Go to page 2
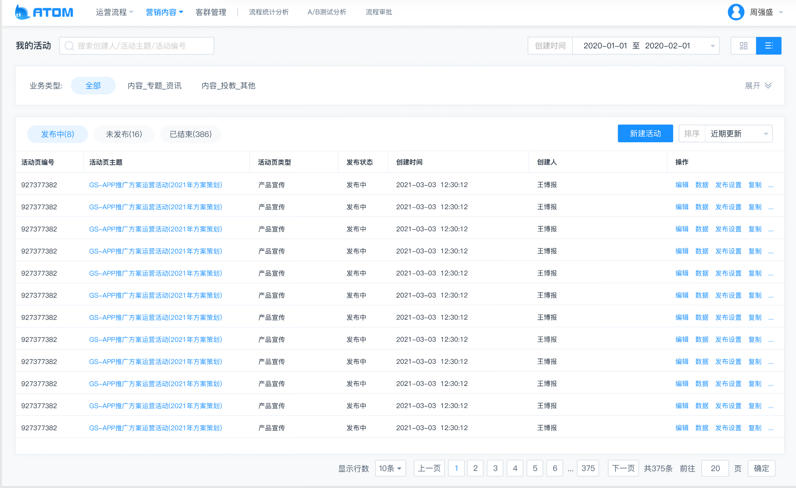Screen dimensions: 796x488 475,468
